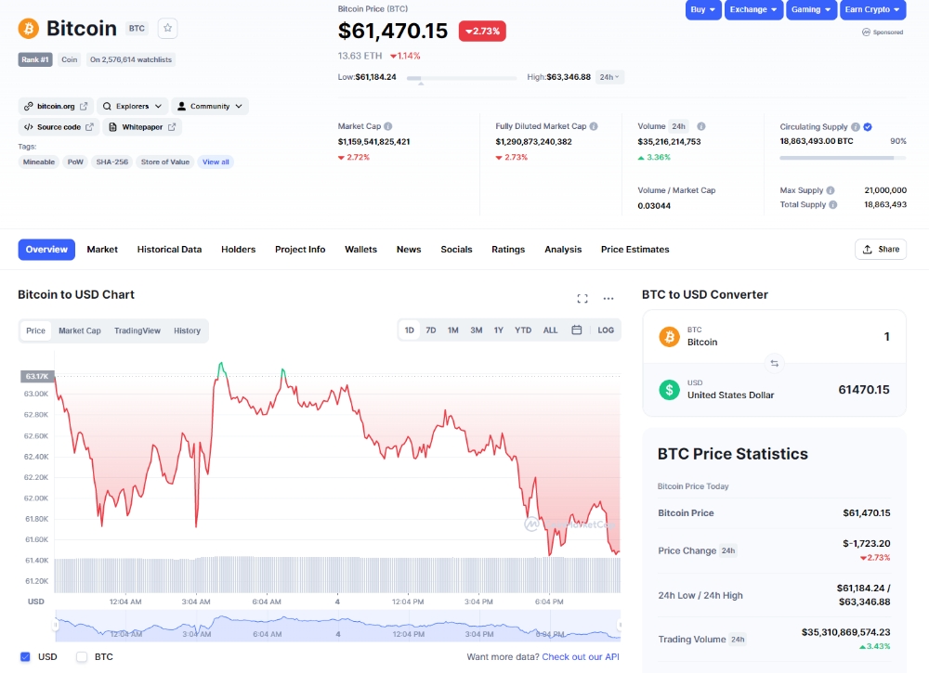Select the History chart view
Screen dimensions: 929x673
(188, 330)
